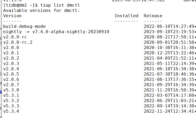Click the v2.0.3 version entry
This screenshot has width=196, height=118.
pyautogui.click(x=11, y=63)
